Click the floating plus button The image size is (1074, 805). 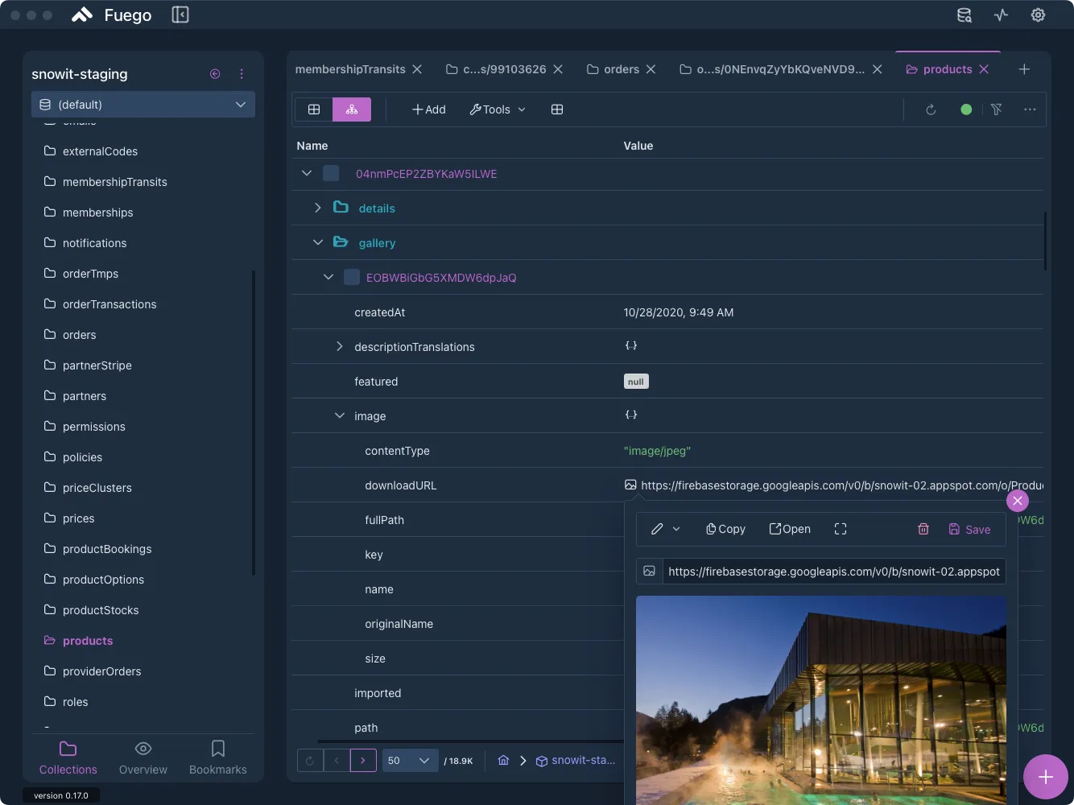[x=1045, y=777]
